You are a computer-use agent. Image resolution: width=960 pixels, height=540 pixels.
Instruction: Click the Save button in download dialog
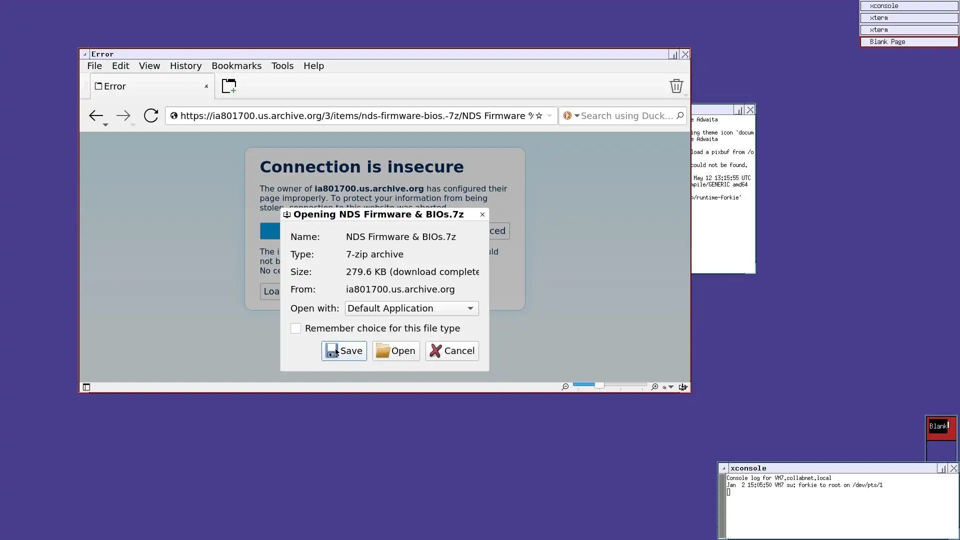[x=344, y=351]
